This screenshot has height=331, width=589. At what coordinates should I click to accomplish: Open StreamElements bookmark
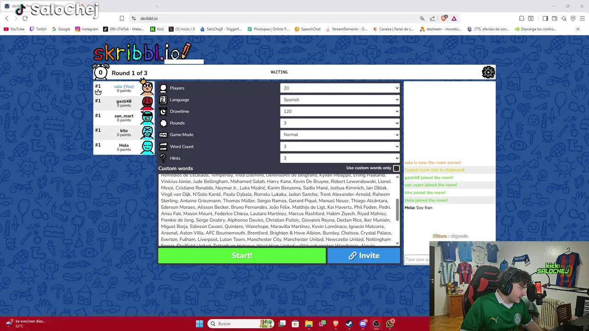346,29
